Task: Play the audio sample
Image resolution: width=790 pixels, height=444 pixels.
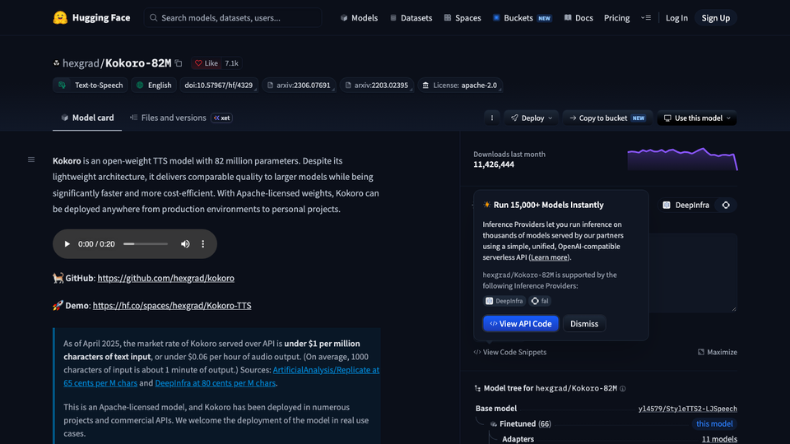Action: [67, 244]
